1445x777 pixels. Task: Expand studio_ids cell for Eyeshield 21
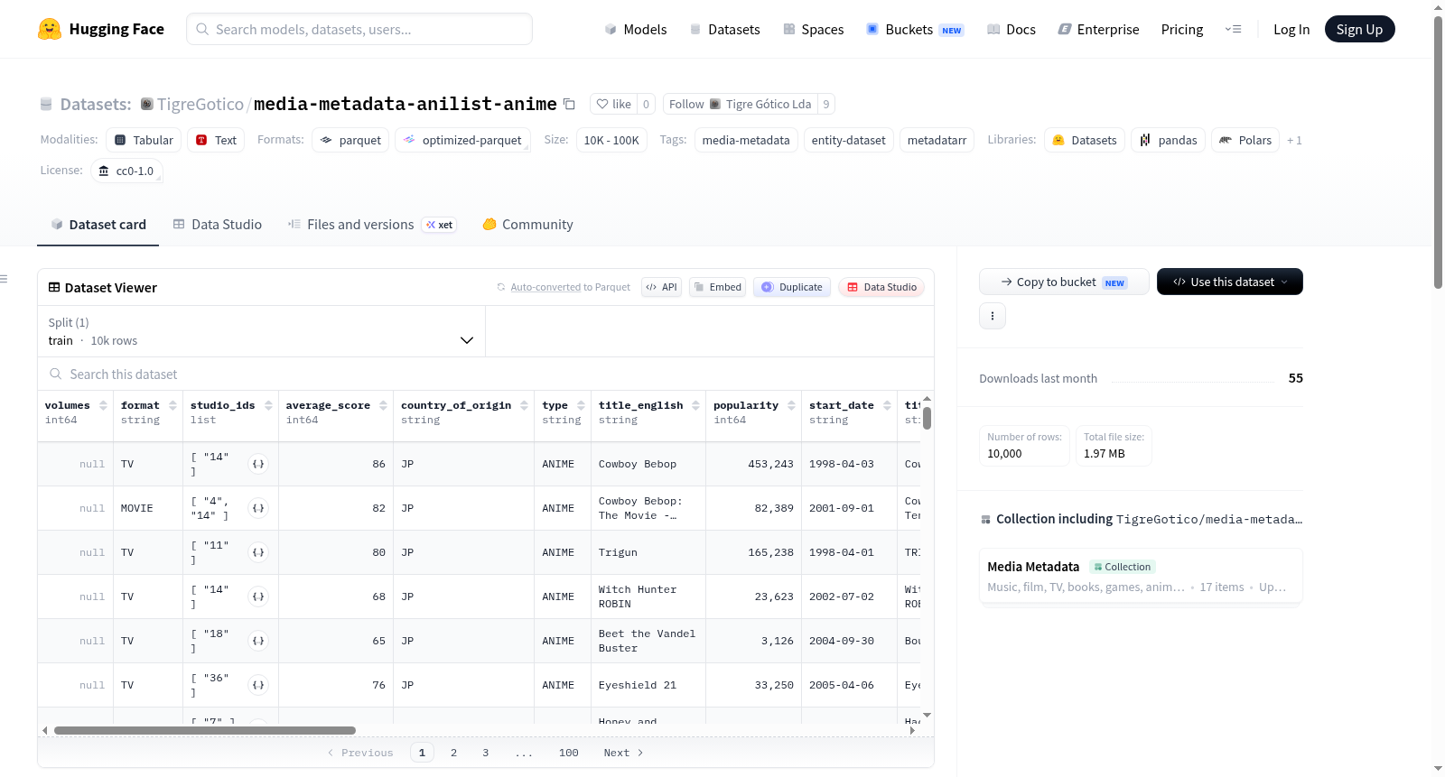(258, 685)
